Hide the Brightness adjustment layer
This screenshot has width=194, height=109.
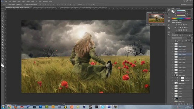(x=172, y=78)
